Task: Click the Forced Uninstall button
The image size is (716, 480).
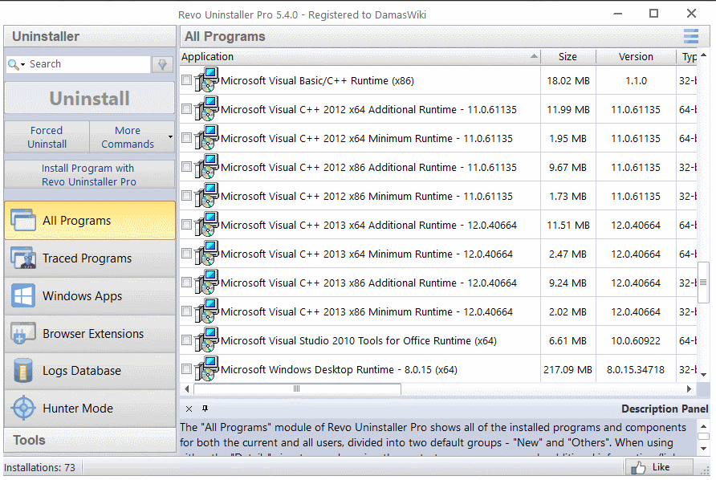Action: point(47,137)
